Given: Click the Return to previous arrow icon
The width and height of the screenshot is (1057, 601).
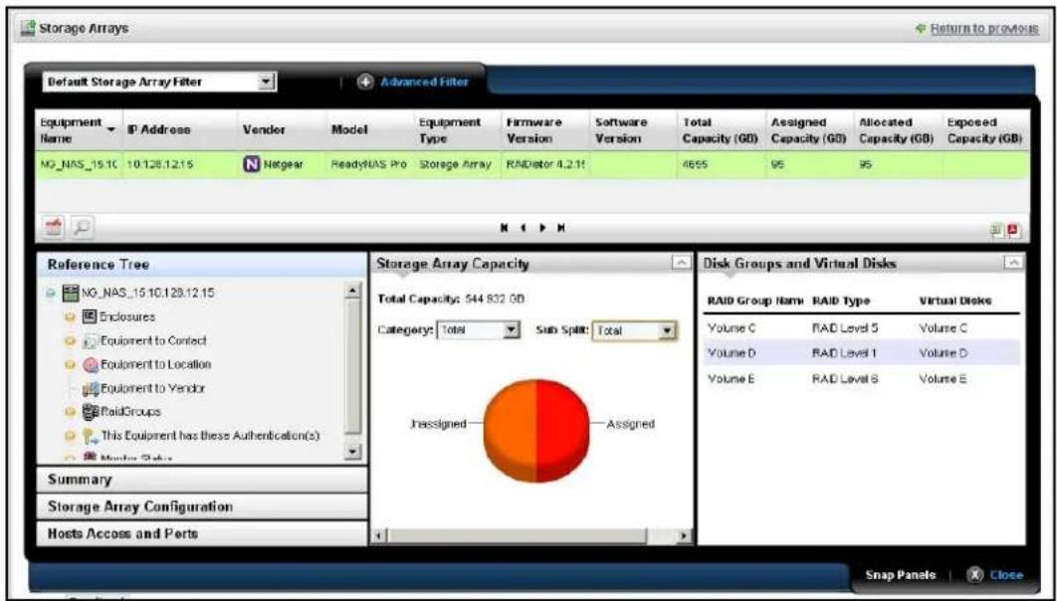Looking at the screenshot, I should pyautogui.click(x=921, y=29).
